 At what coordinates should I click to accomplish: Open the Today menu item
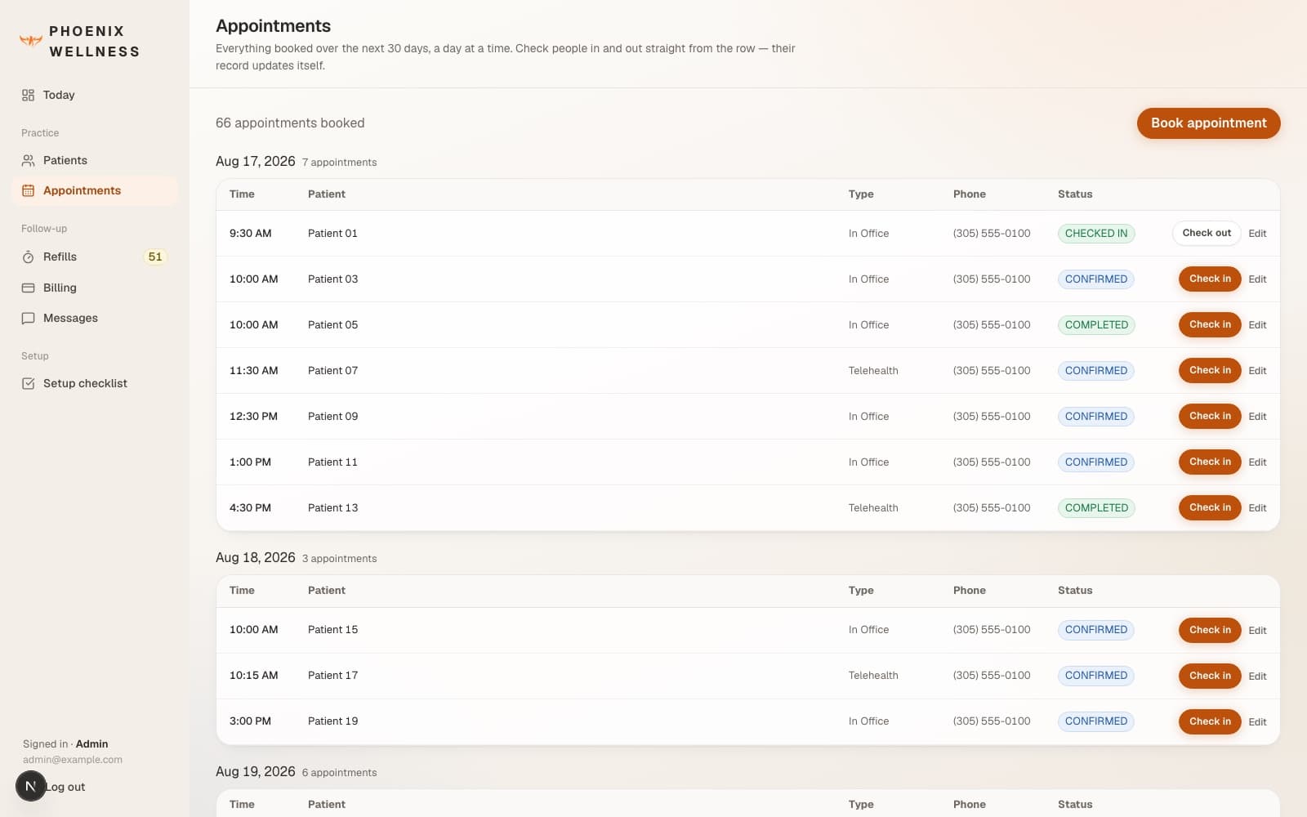95,95
